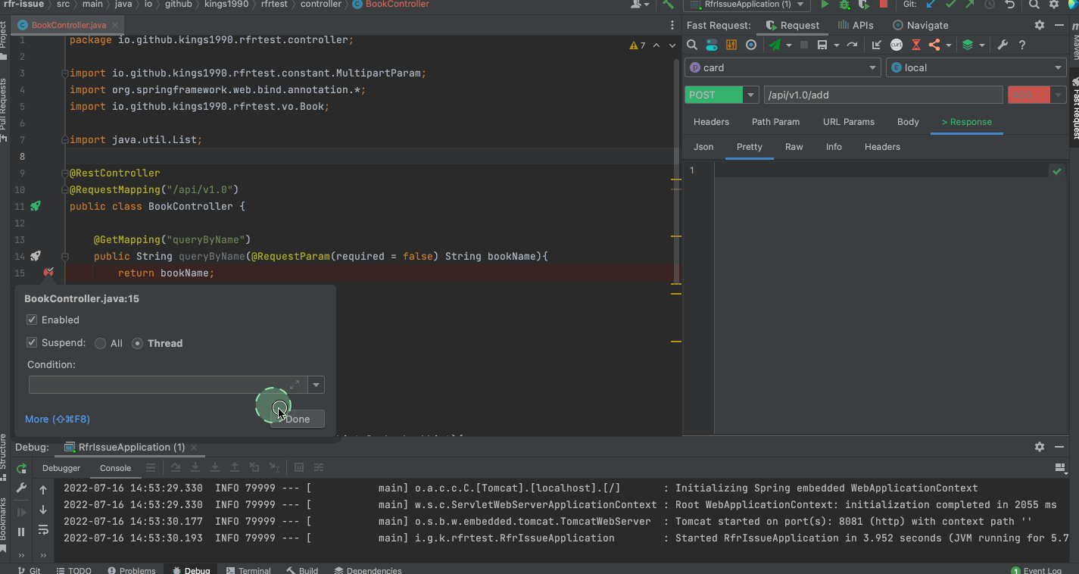Stop the running application with red square
Image resolution: width=1079 pixels, height=574 pixels.
coord(883,5)
